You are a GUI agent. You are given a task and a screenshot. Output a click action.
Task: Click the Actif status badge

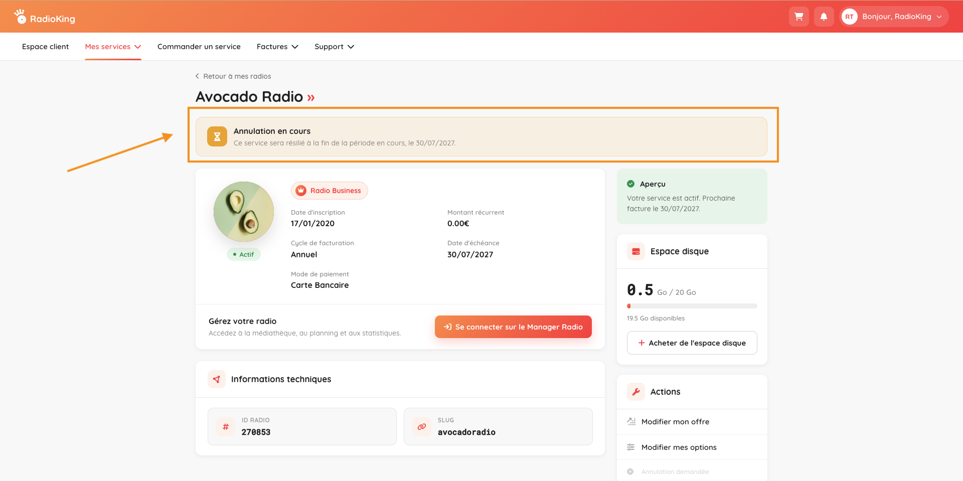point(244,254)
